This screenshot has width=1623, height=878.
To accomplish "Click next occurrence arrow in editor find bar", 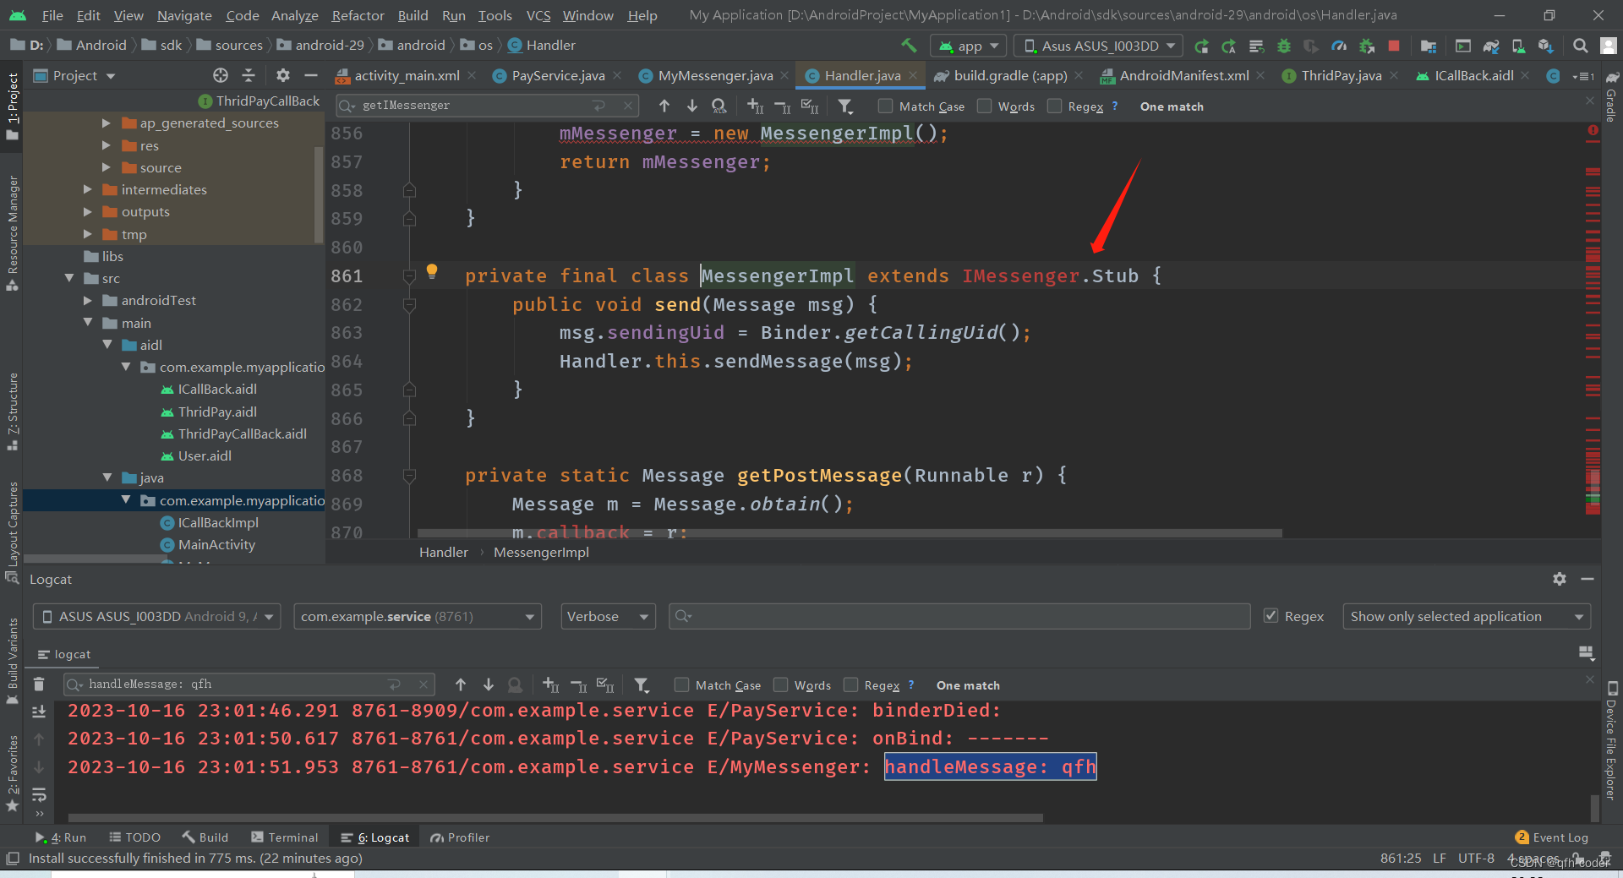I will point(692,106).
